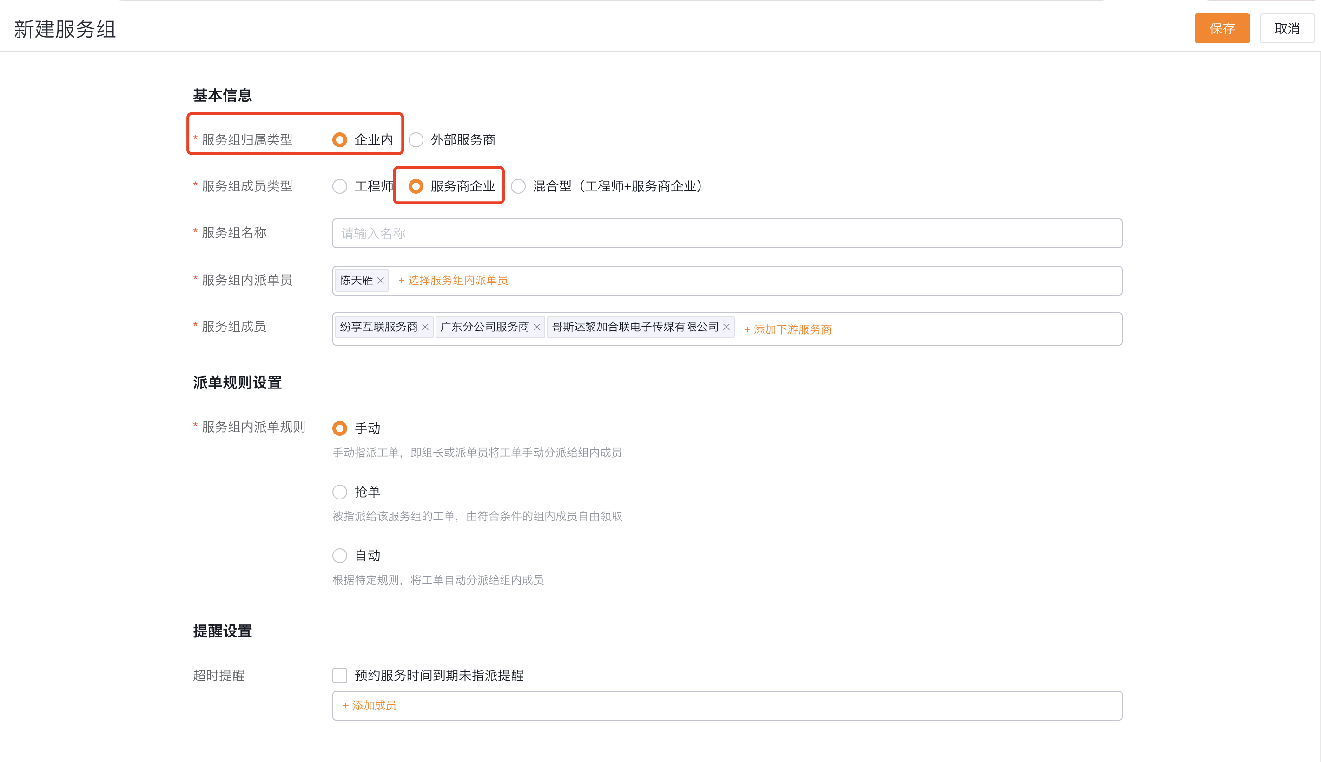Select 企业内 as group ownership type
Screen dimensions: 1321x762
pos(340,140)
